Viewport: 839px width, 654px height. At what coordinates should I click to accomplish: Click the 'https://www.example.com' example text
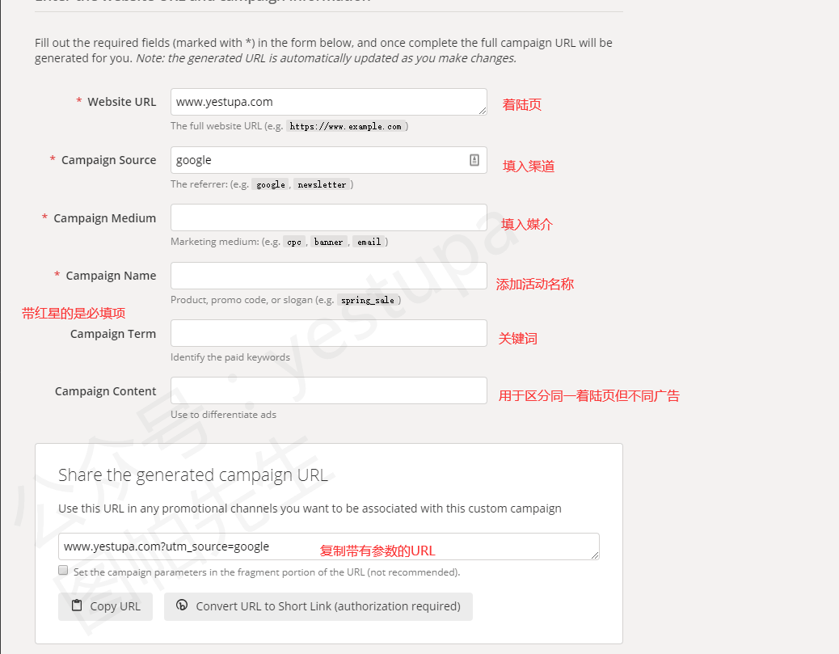coord(345,126)
